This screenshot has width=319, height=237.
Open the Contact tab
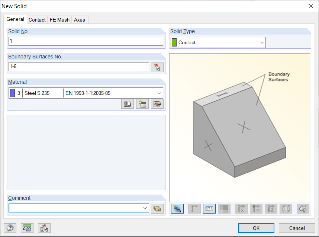click(37, 20)
